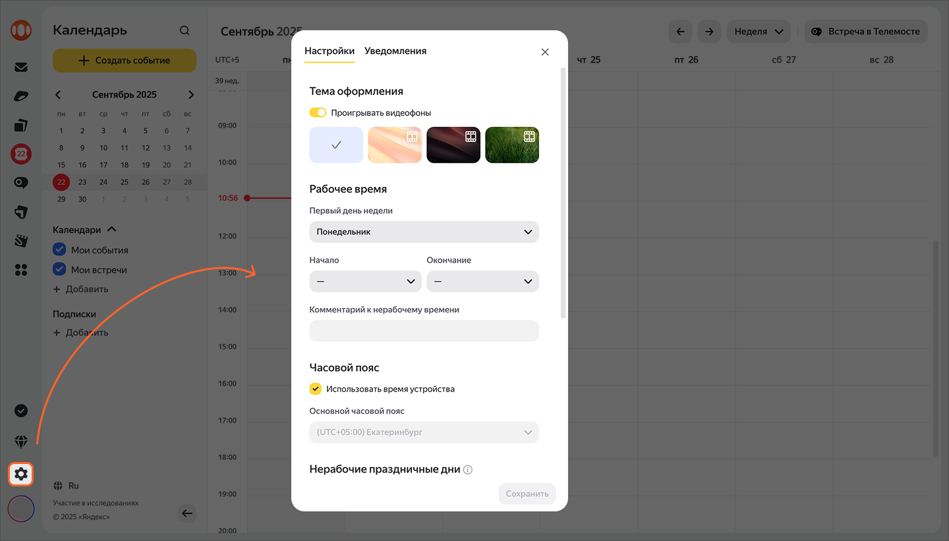Click the search magnifier next to Календарь
Screen dimensions: 949x541
pyautogui.click(x=185, y=30)
